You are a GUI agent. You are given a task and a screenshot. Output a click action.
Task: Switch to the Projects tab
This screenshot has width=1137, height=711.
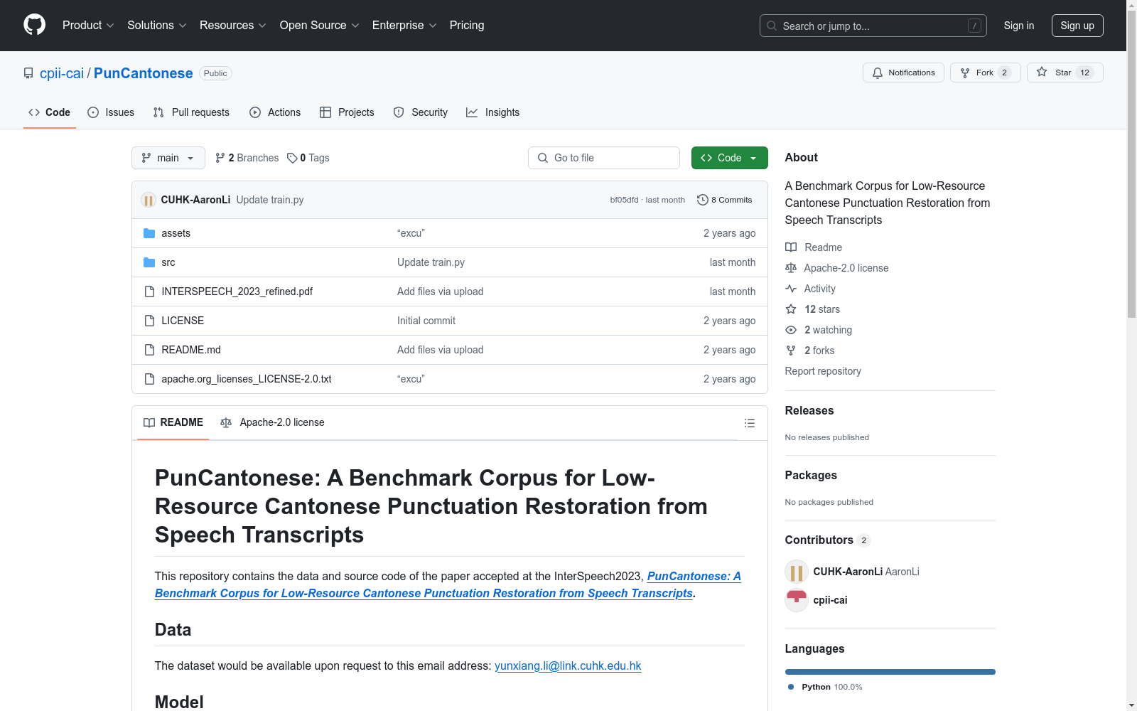(x=347, y=112)
